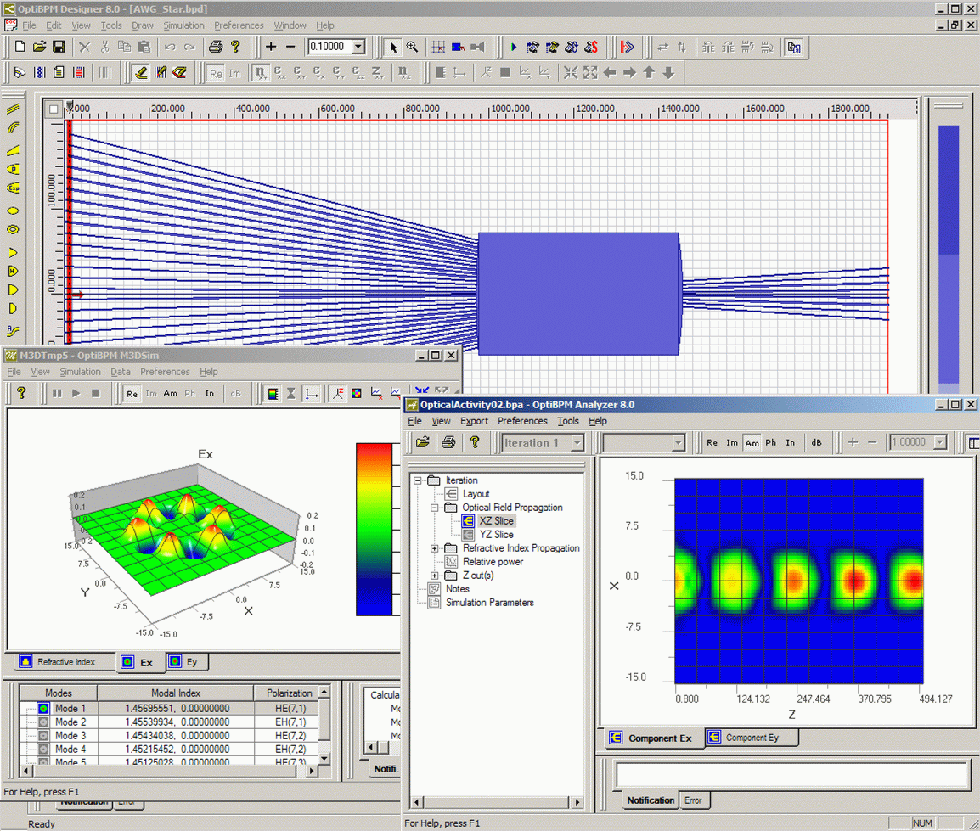Toggle the Am amplitude view in Analyzer
The height and width of the screenshot is (831, 980).
point(752,443)
